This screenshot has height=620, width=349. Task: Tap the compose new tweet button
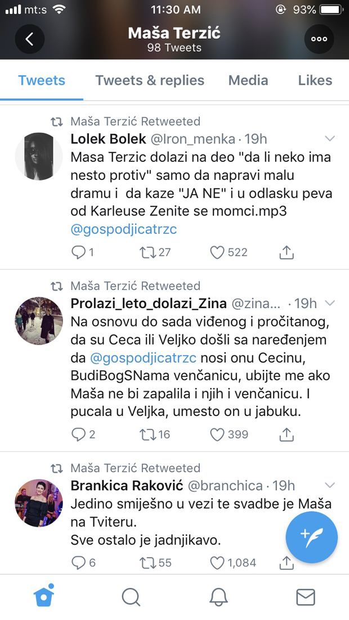pos(311,538)
